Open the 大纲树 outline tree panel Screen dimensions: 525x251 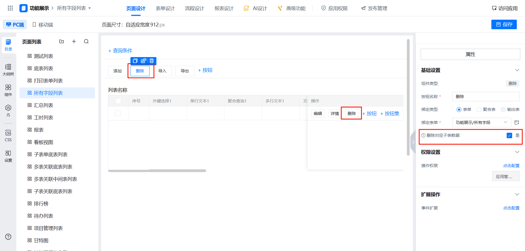[x=8, y=70]
